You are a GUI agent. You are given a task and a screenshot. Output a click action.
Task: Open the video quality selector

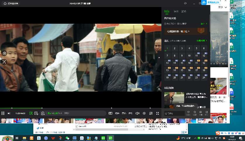click(124, 113)
